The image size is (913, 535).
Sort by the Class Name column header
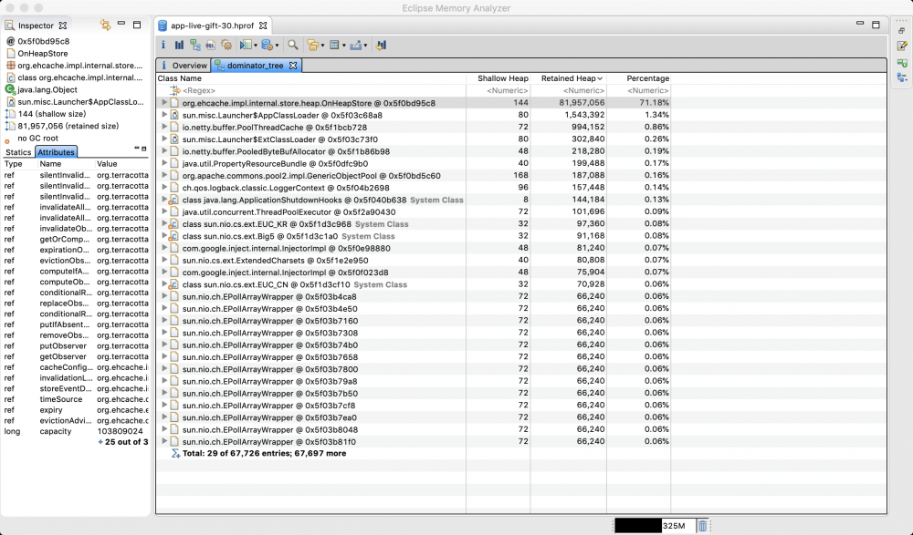coord(311,77)
